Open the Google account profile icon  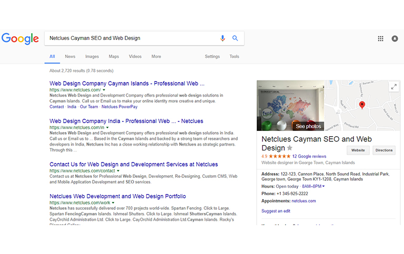(x=395, y=38)
